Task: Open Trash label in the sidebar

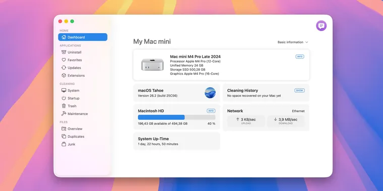Action: pos(72,106)
